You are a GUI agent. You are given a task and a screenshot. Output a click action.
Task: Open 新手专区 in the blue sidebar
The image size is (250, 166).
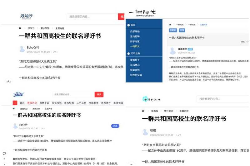coord(135,41)
